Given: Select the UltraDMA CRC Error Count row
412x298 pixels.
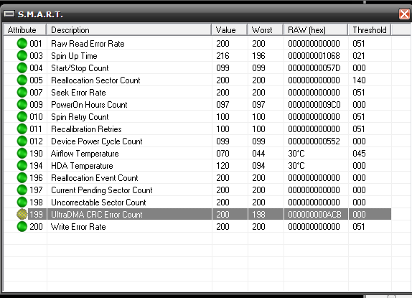Looking at the screenshot, I should coord(197,215).
